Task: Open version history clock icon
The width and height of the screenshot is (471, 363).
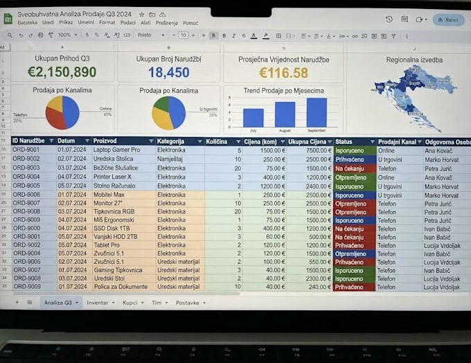Action: [389, 19]
